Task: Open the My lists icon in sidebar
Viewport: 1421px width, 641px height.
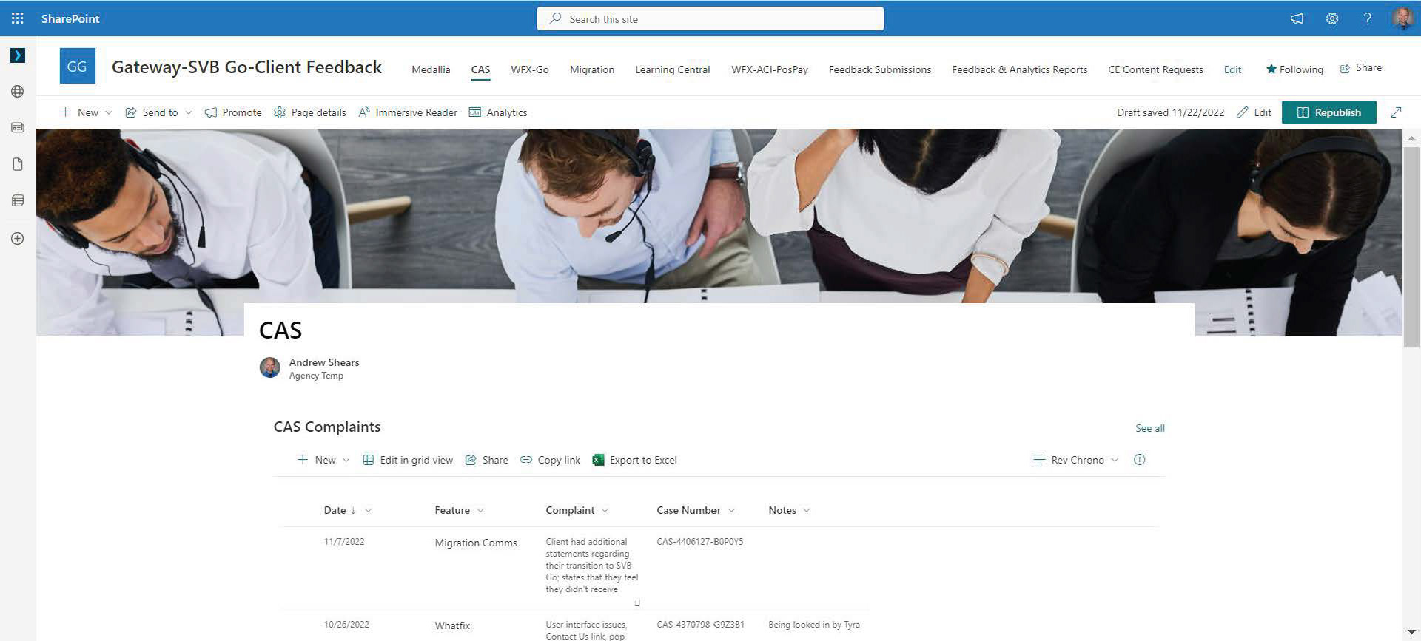Action: pos(18,200)
